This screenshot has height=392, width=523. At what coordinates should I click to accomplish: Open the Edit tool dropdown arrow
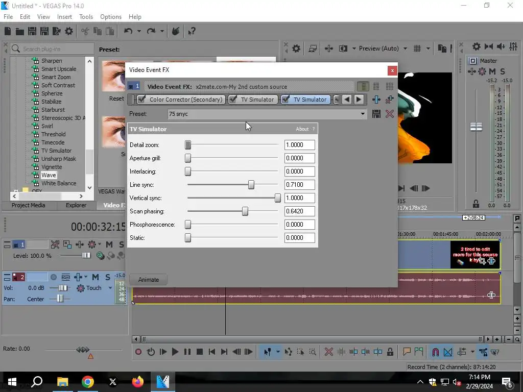coord(278,352)
